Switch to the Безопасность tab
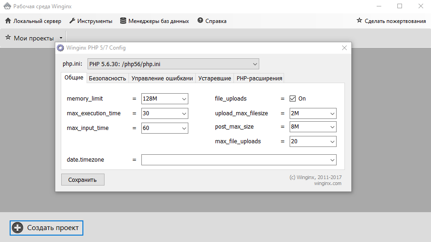Screen dimensions: 431x242 pos(107,79)
